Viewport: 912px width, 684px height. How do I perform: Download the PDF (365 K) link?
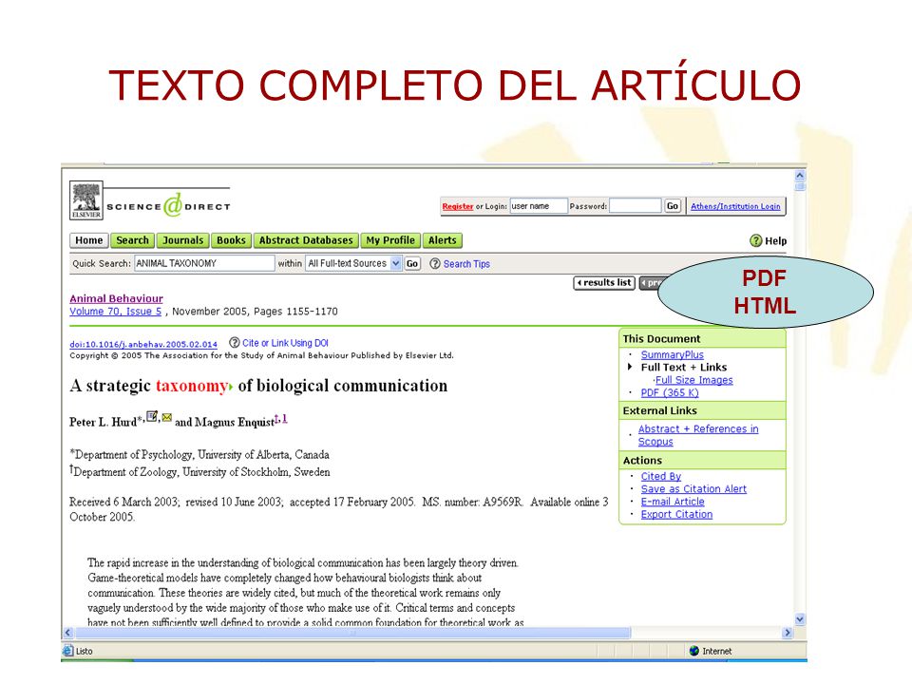click(x=670, y=392)
